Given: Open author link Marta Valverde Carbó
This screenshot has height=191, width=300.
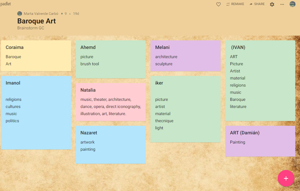Looking at the screenshot, I should [x=41, y=14].
